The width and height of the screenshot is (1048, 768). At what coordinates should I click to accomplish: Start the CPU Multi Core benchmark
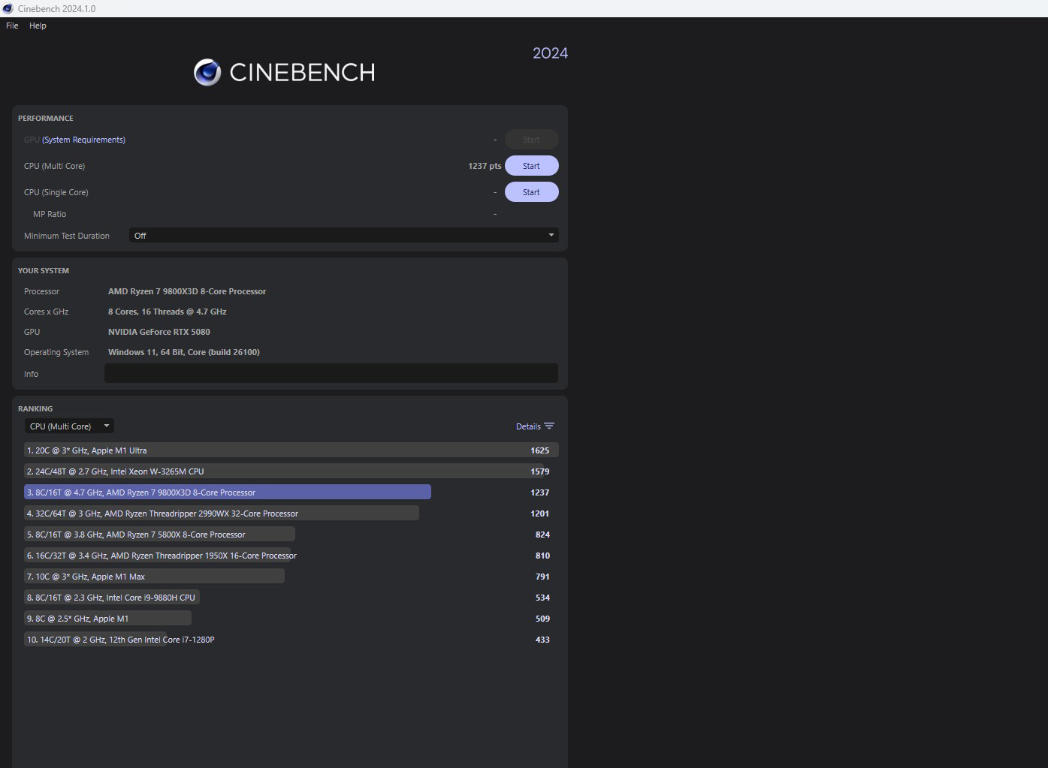point(531,166)
